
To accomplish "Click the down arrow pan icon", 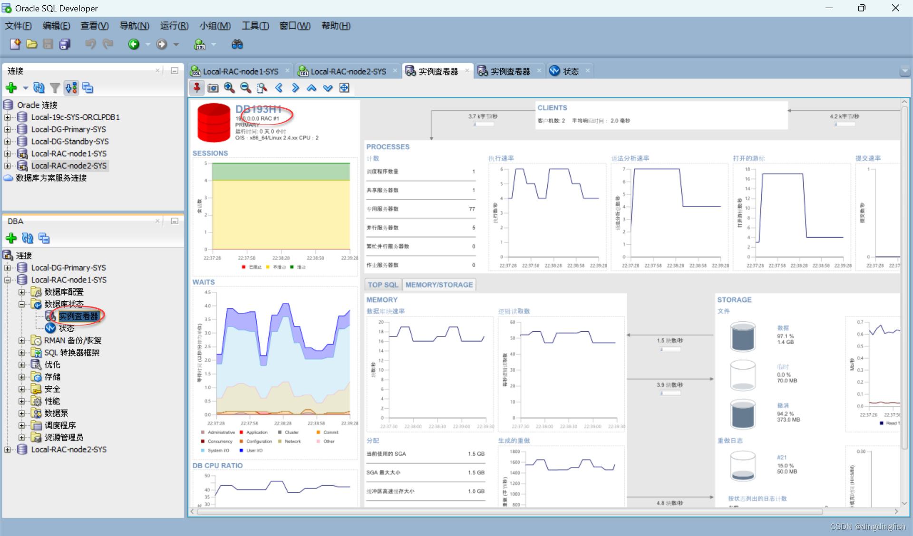I will (328, 87).
